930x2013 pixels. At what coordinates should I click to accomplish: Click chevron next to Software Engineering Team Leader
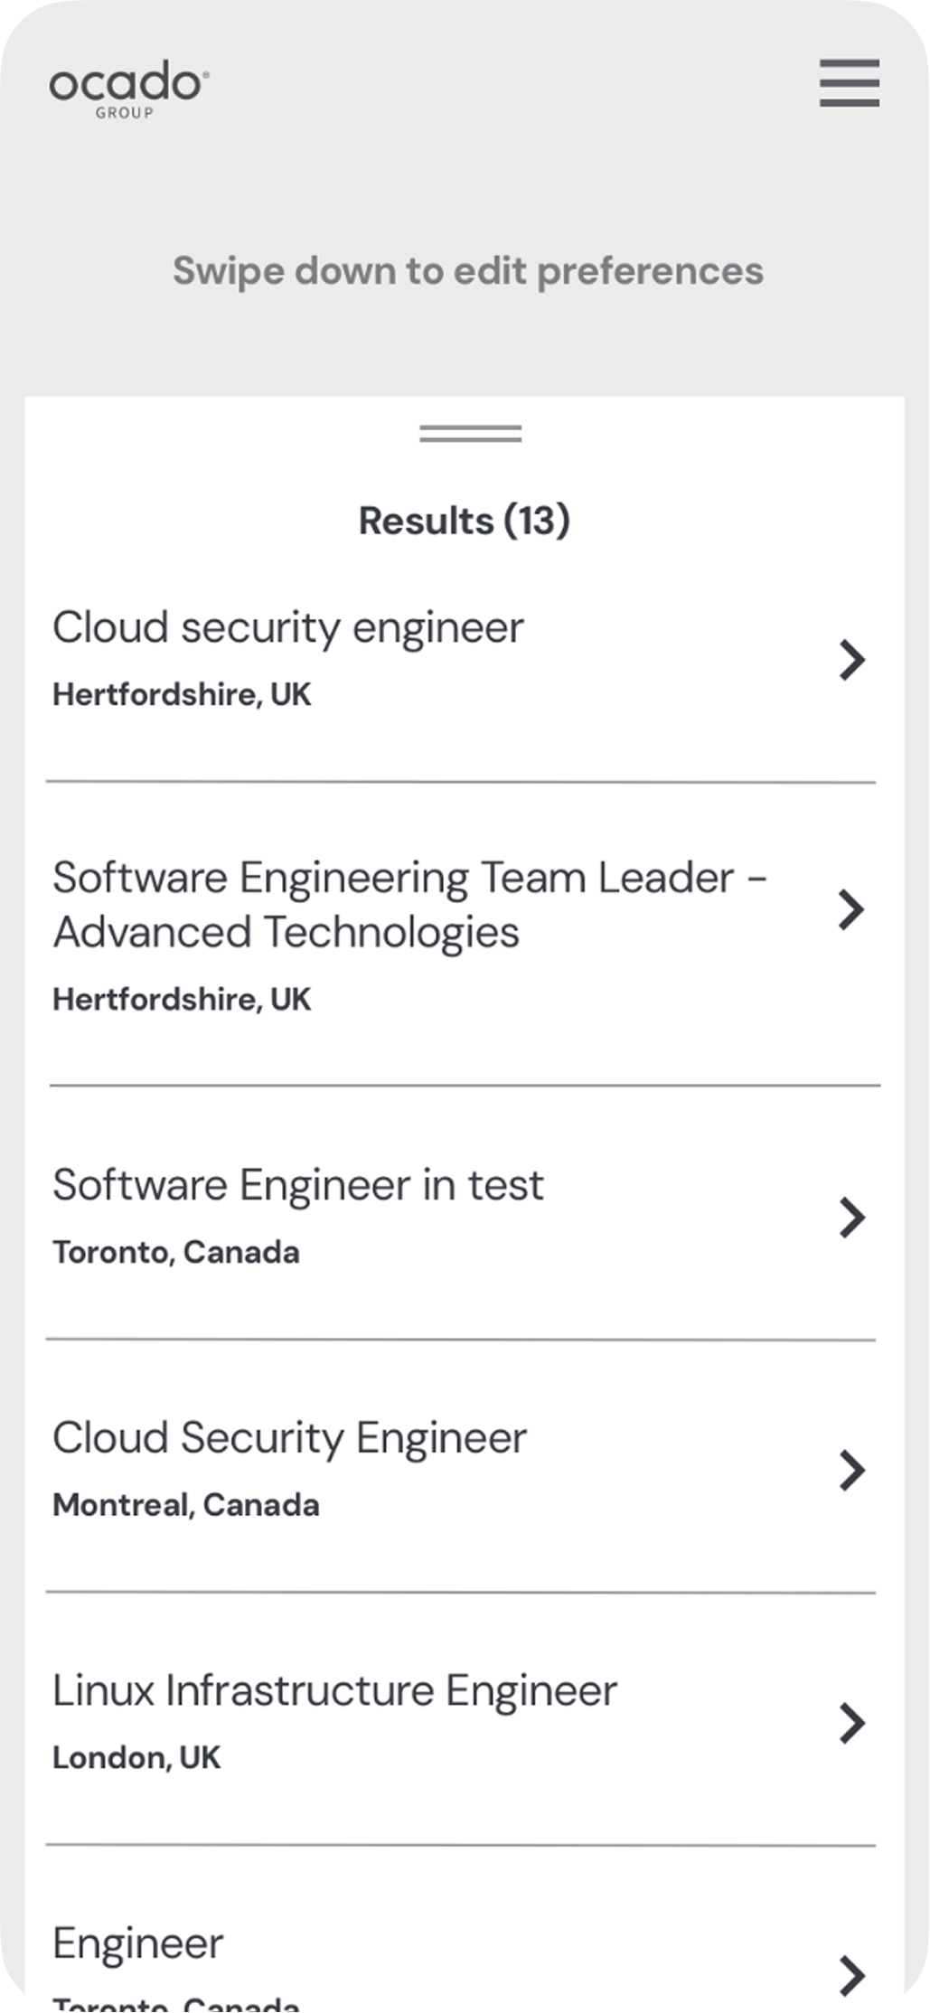click(x=850, y=909)
